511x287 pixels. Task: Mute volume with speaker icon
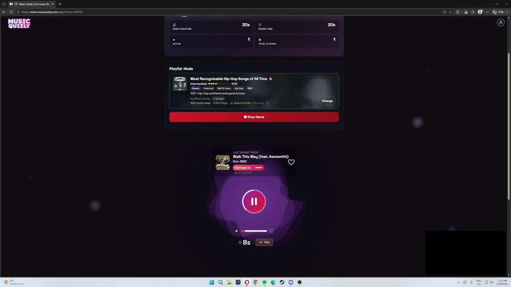pos(236,231)
